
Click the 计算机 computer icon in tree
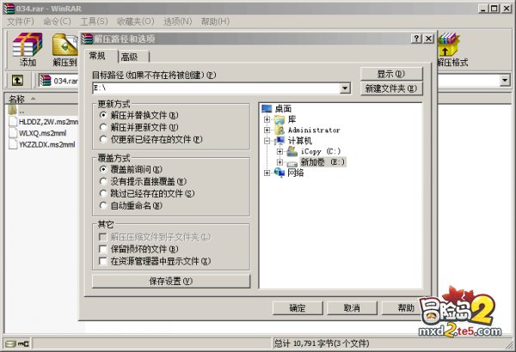pyautogui.click(x=279, y=141)
